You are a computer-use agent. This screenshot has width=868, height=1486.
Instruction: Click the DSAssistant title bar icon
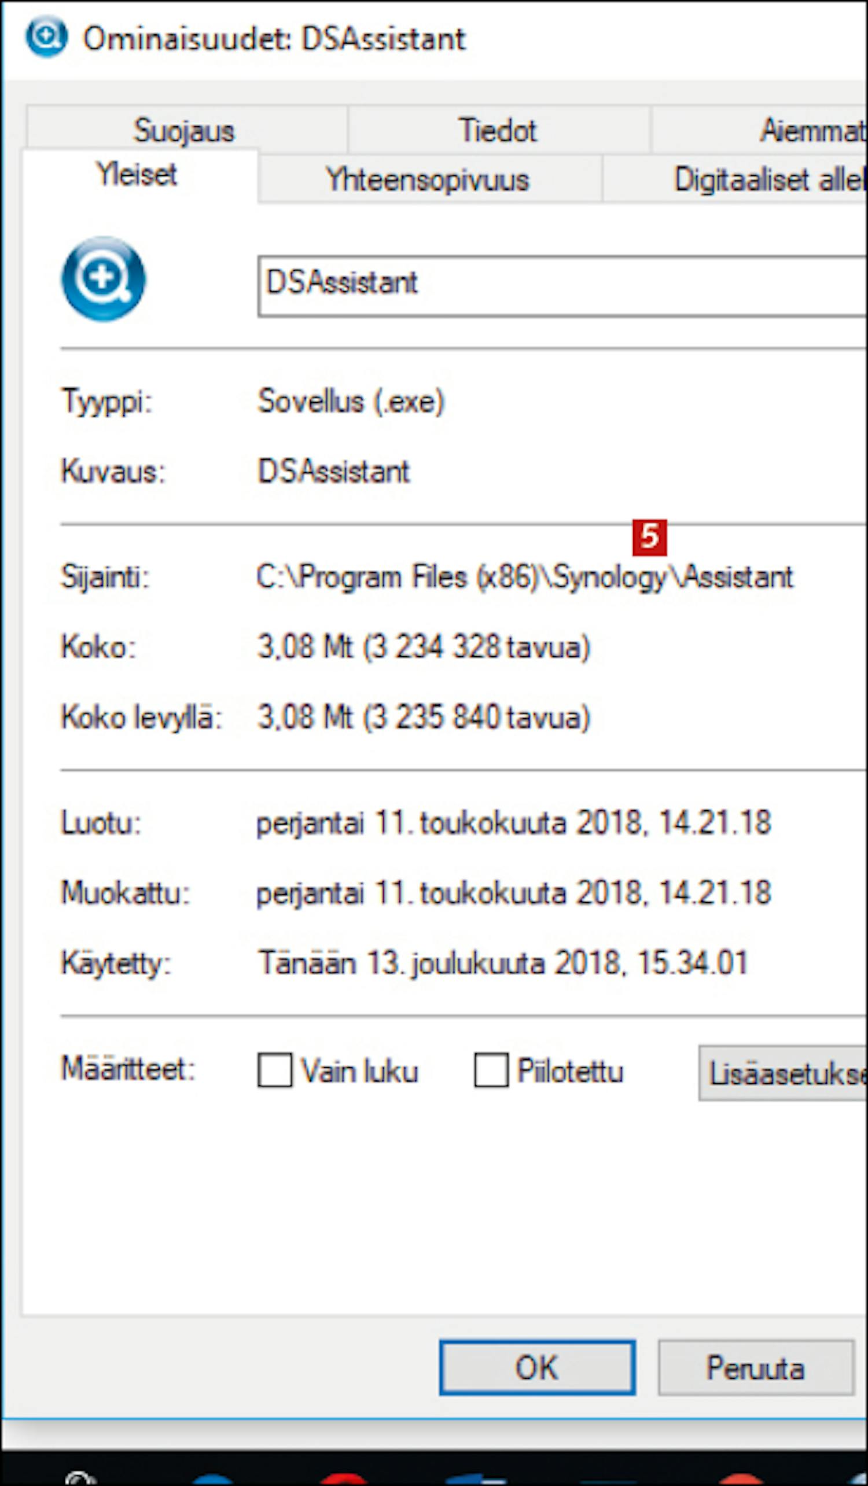46,36
